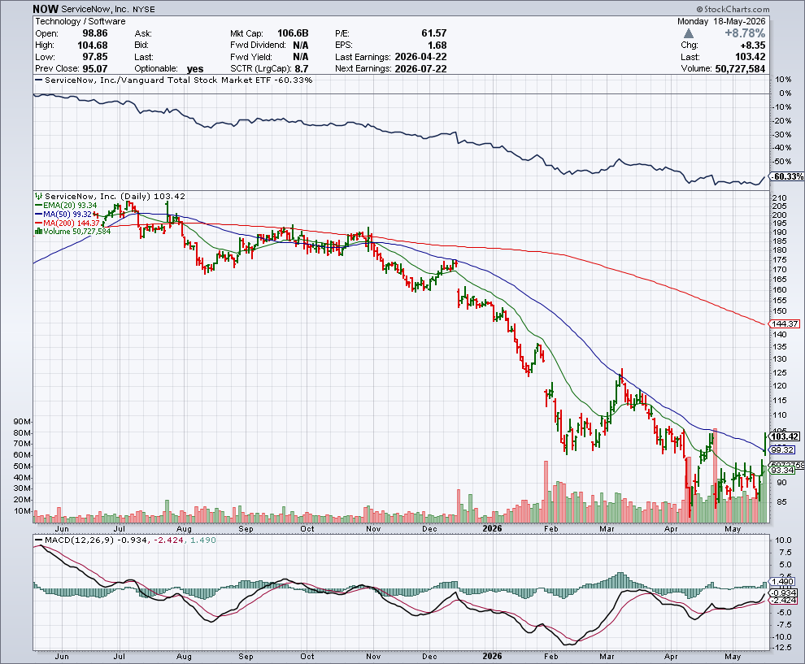Screen dimensions: 805x664
Task: Click the header Last value 103.42
Action: (x=750, y=57)
